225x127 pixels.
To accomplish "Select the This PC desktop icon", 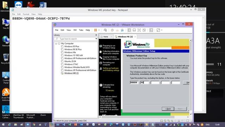I will (x=6, y=24).
